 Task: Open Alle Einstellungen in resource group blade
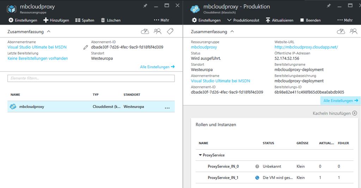[x=157, y=67]
